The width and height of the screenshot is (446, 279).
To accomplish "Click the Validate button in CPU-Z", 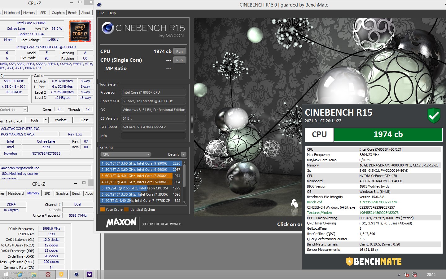I will pos(61,120).
